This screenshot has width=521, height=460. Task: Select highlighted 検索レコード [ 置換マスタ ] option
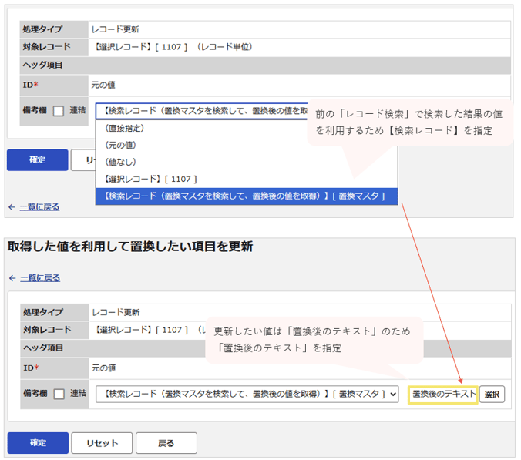pyautogui.click(x=246, y=196)
